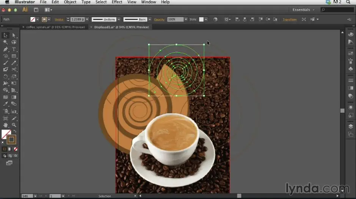Click the Transform link in control bar
Viewport: 356px width, 199px height.
point(290,19)
